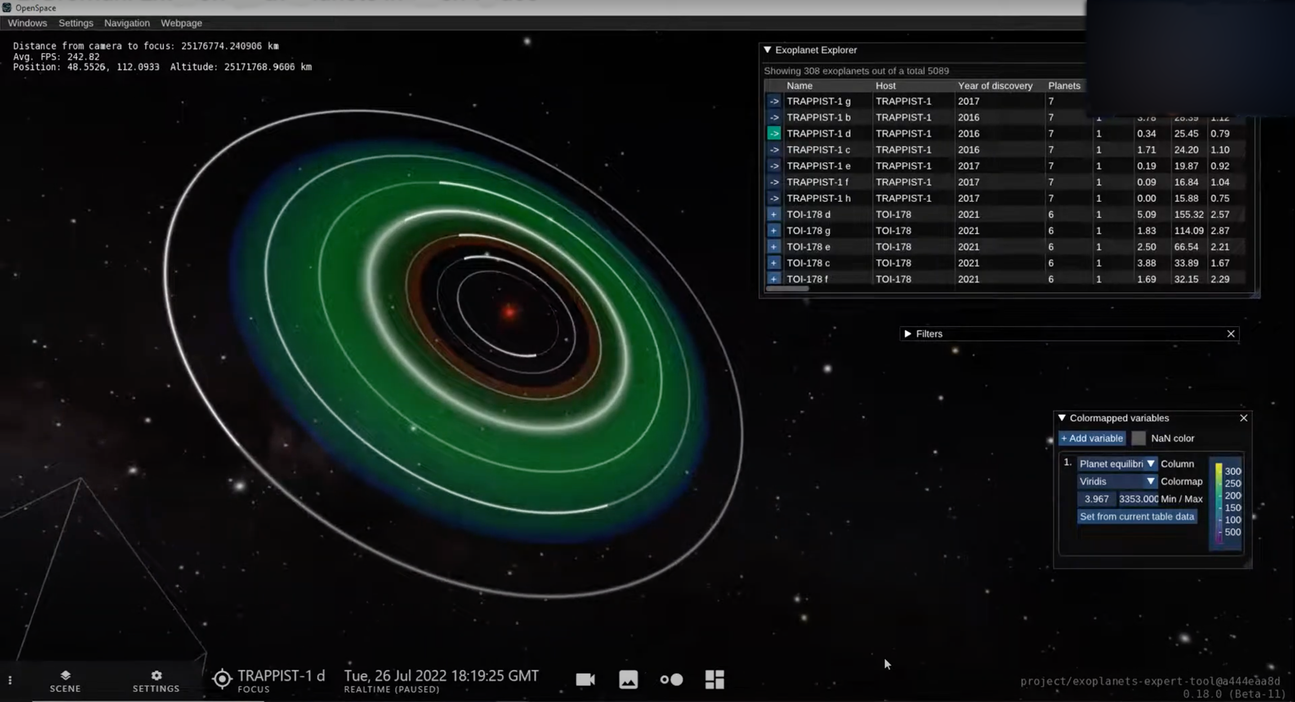Open the dashboard grid layout icon
This screenshot has height=702, width=1295.
[x=715, y=680]
